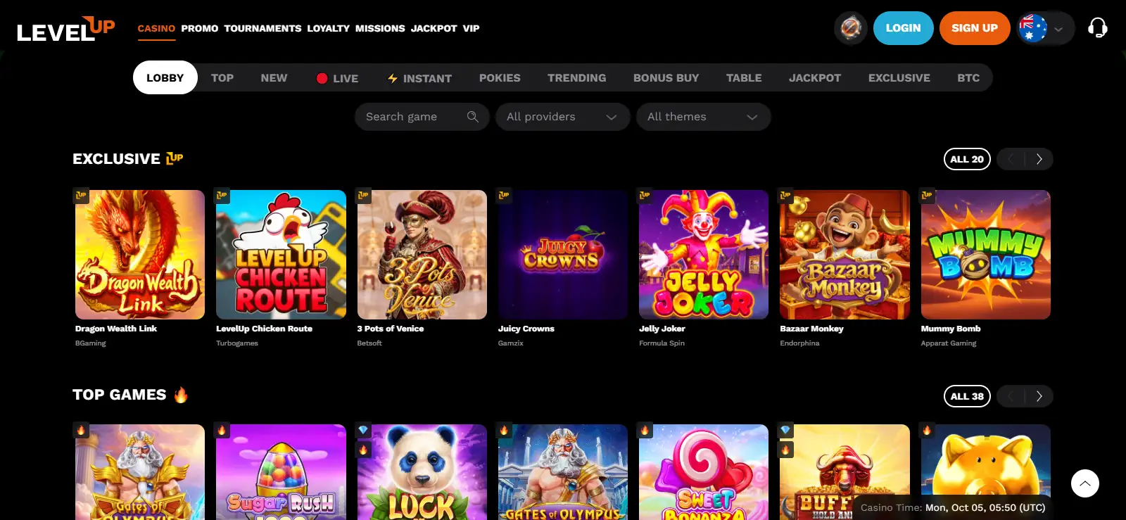
Task: Select the Top category tab
Action: [x=222, y=78]
